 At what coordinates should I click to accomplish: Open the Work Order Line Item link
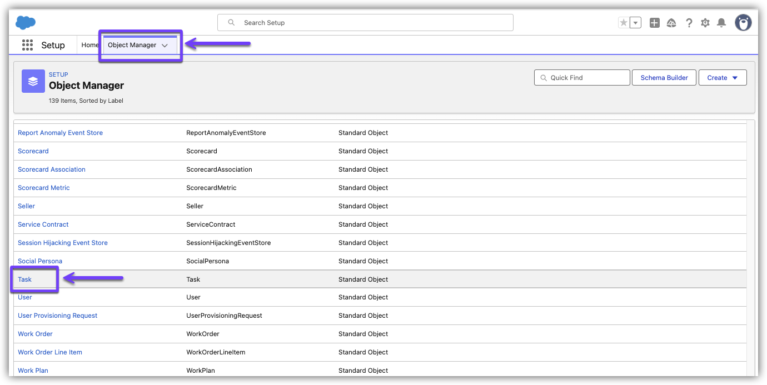[50, 352]
